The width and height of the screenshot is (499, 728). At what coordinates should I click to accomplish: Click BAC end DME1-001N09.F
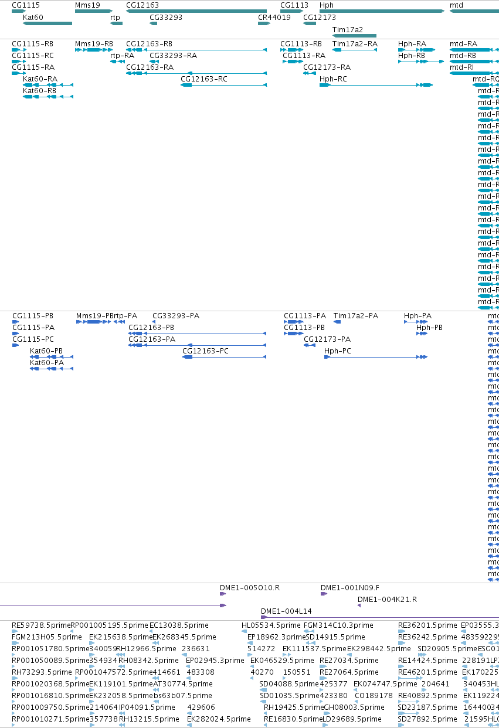click(x=350, y=588)
